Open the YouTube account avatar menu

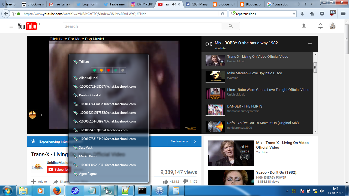coord(332,26)
